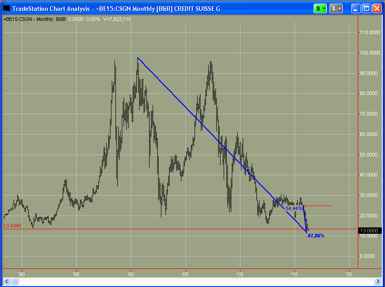
Task: Open the green S symbol-link dropdown
Action: [x=320, y=9]
